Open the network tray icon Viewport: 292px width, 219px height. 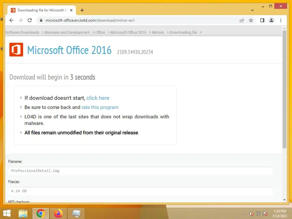click(258, 214)
